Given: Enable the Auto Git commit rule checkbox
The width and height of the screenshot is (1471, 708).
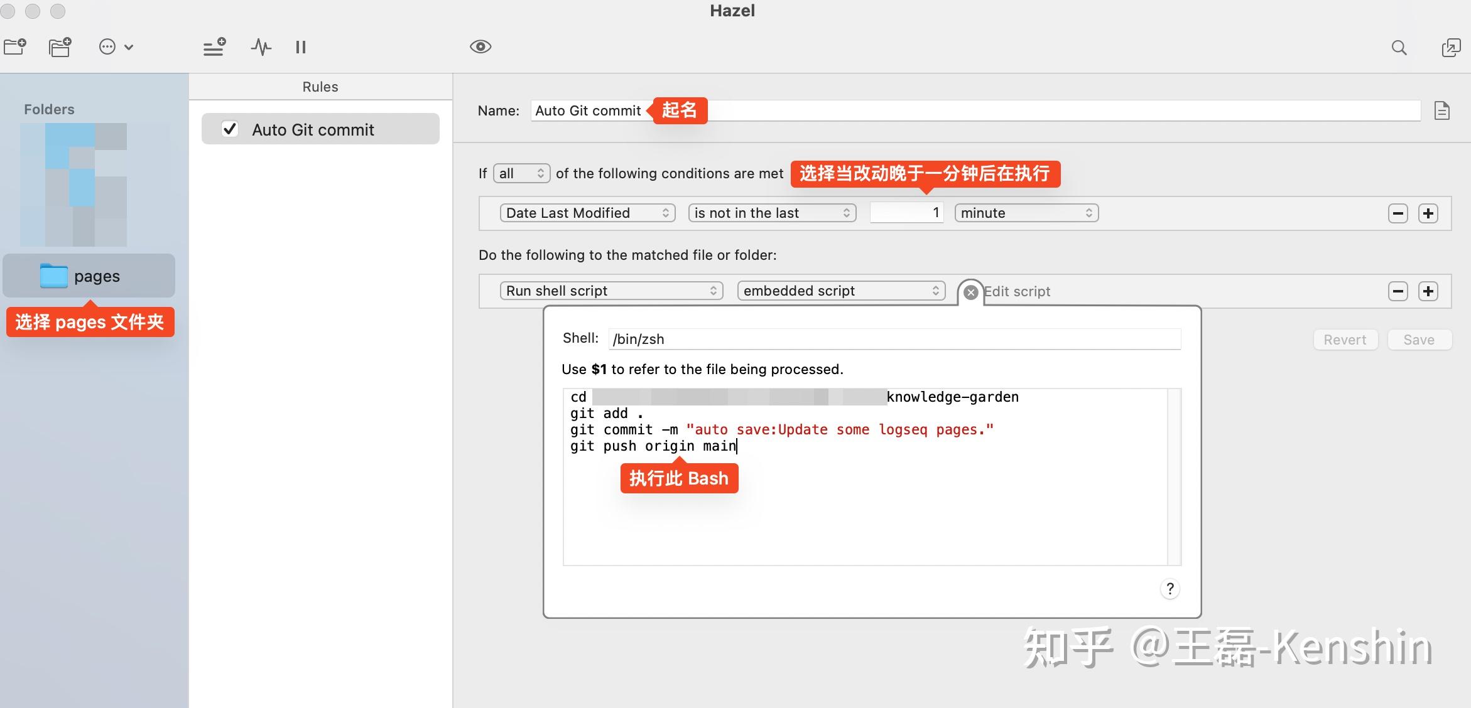Looking at the screenshot, I should (x=230, y=129).
